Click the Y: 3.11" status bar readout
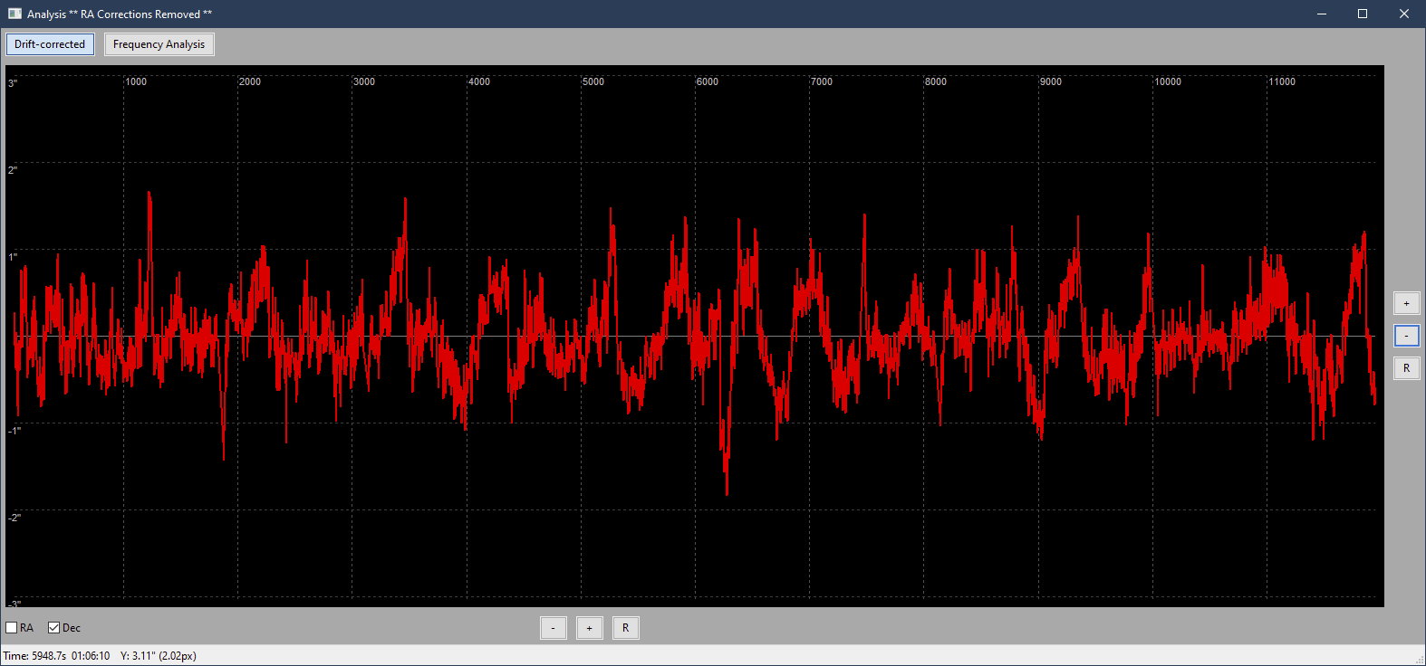 coord(159,656)
